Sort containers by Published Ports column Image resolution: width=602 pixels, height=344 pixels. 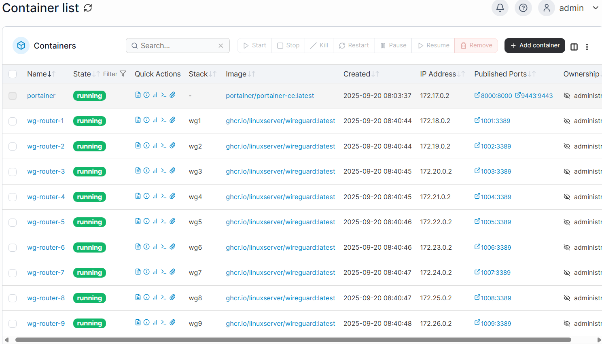click(505, 74)
